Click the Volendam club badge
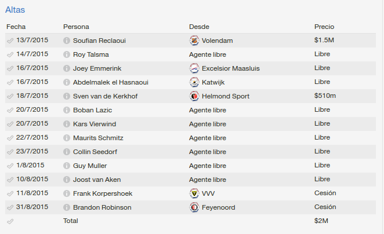384x234 pixels. (x=194, y=41)
